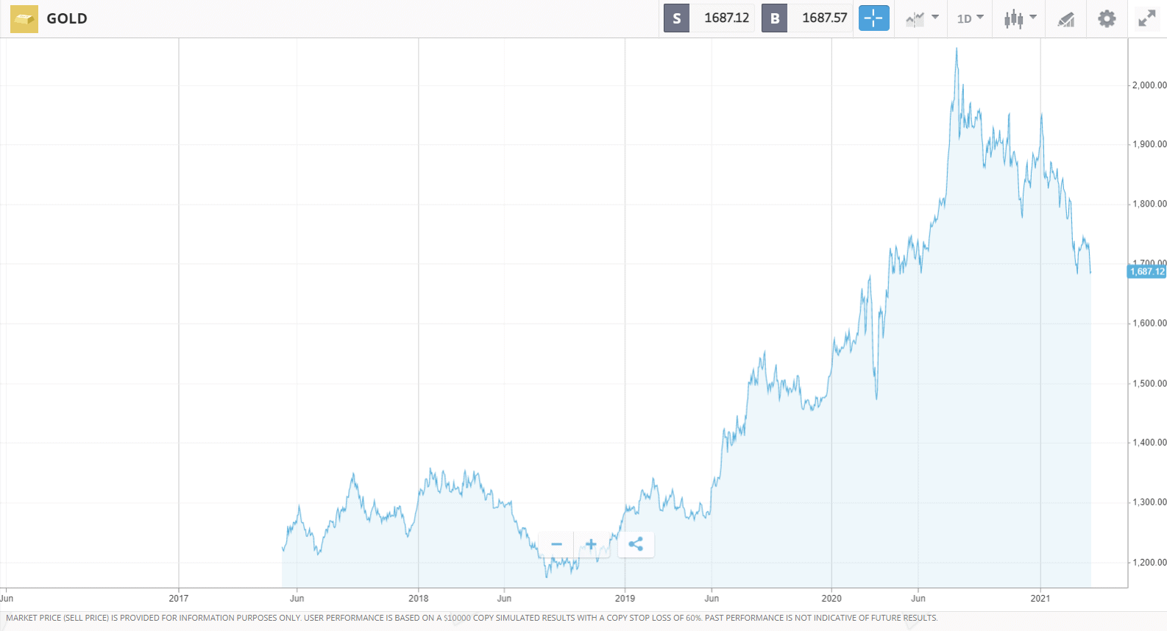Click the buy price value 1687.57
This screenshot has height=631, width=1167.
824,18
